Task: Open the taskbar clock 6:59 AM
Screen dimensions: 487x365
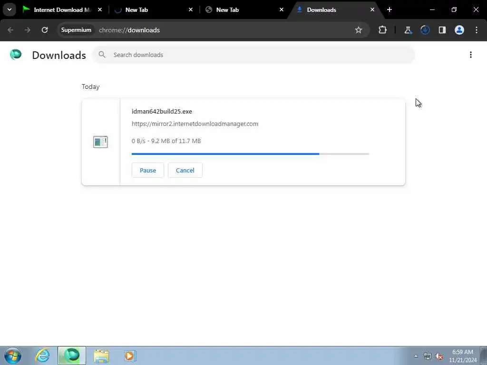Action: coord(463,356)
